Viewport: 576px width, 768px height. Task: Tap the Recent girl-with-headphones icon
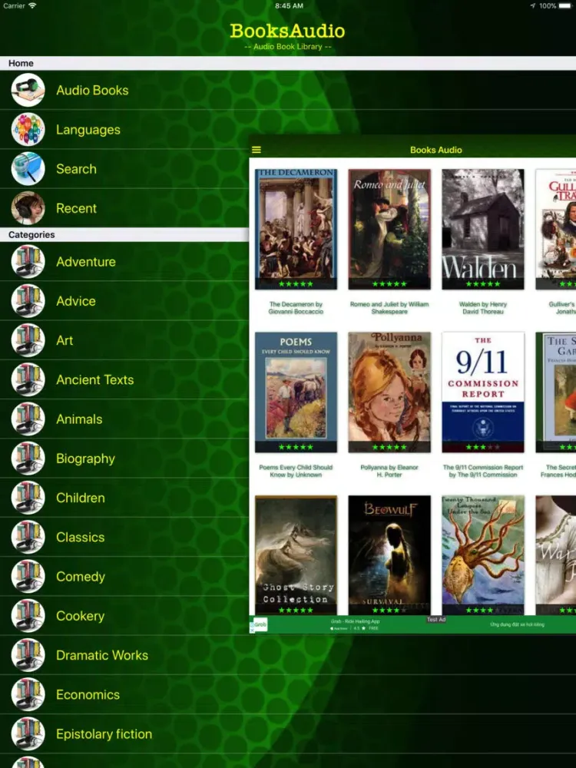tap(28, 207)
